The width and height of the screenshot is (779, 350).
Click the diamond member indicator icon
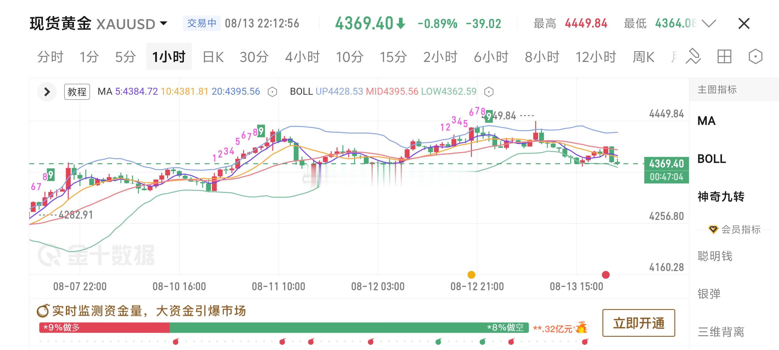coord(713,229)
